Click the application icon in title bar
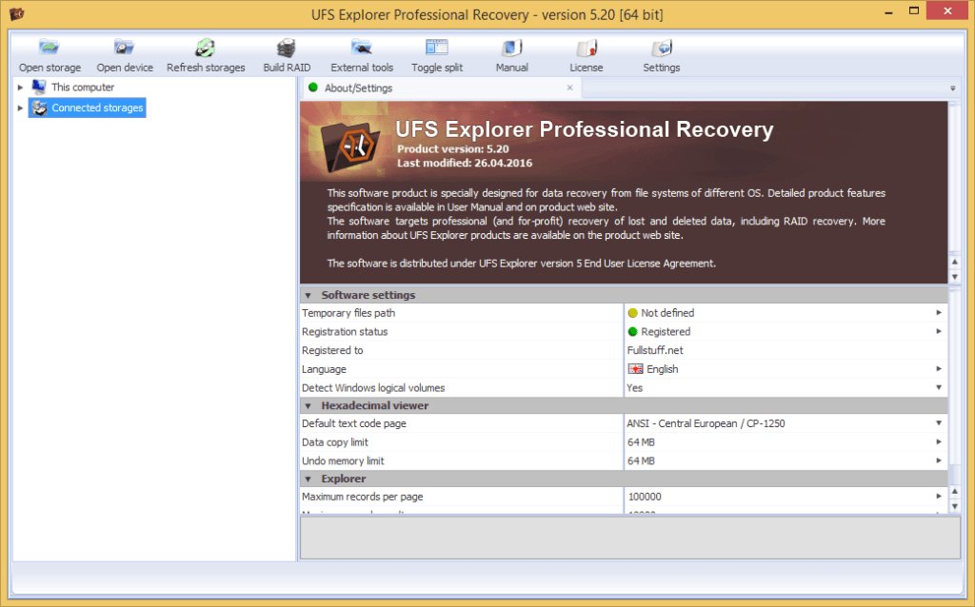This screenshot has height=607, width=975. 17,13
